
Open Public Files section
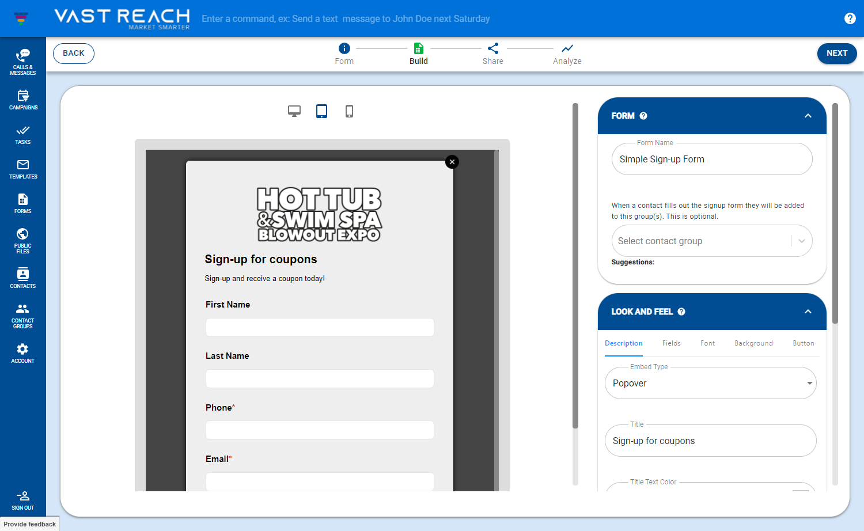pyautogui.click(x=23, y=241)
